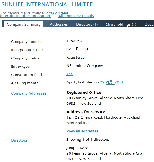Click the SUNLIFE INTERNATIONAL LIMITED heading
154x162 pixels.
tap(48, 4)
